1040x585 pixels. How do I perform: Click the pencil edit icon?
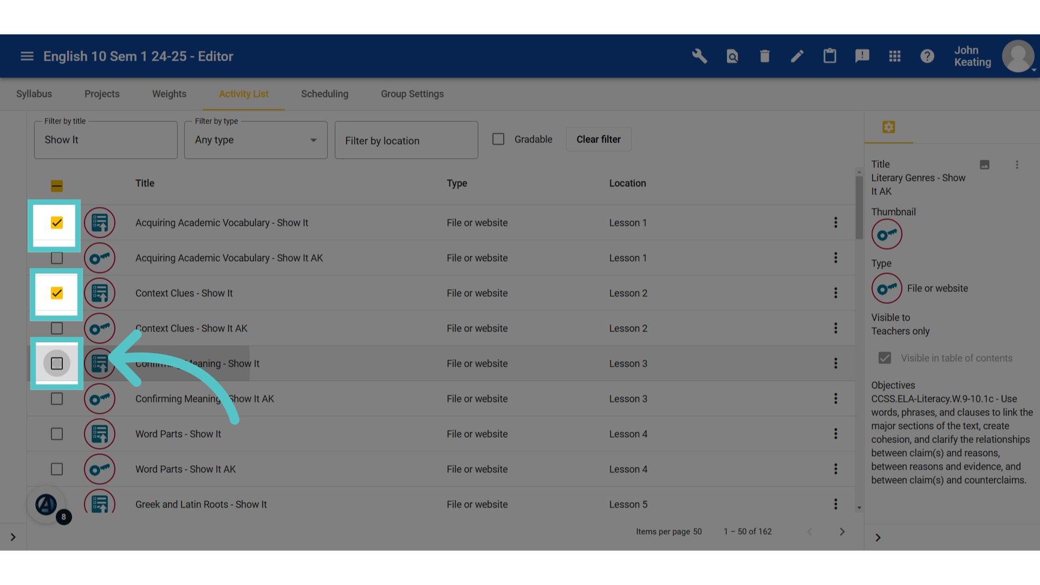[x=797, y=56]
